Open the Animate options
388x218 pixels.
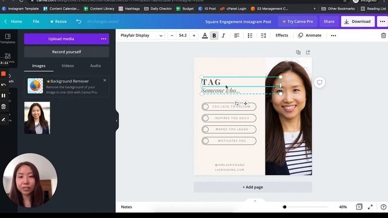[x=310, y=35]
